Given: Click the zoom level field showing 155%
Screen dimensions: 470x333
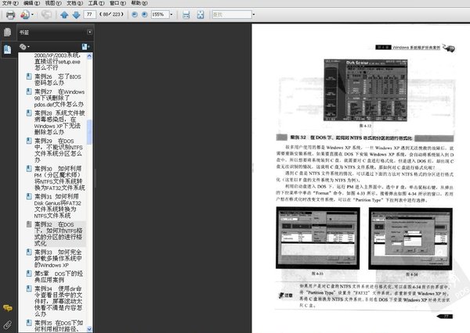Looking at the screenshot, I should tap(160, 14).
